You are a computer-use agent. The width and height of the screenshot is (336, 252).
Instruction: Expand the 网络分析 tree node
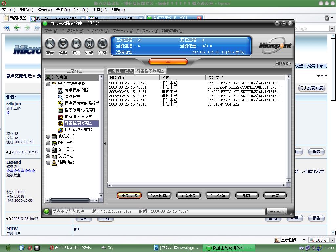pos(48,143)
